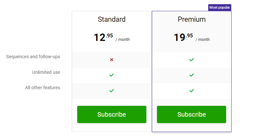
Task: Click the Most popular badge
Action: tap(220, 8)
